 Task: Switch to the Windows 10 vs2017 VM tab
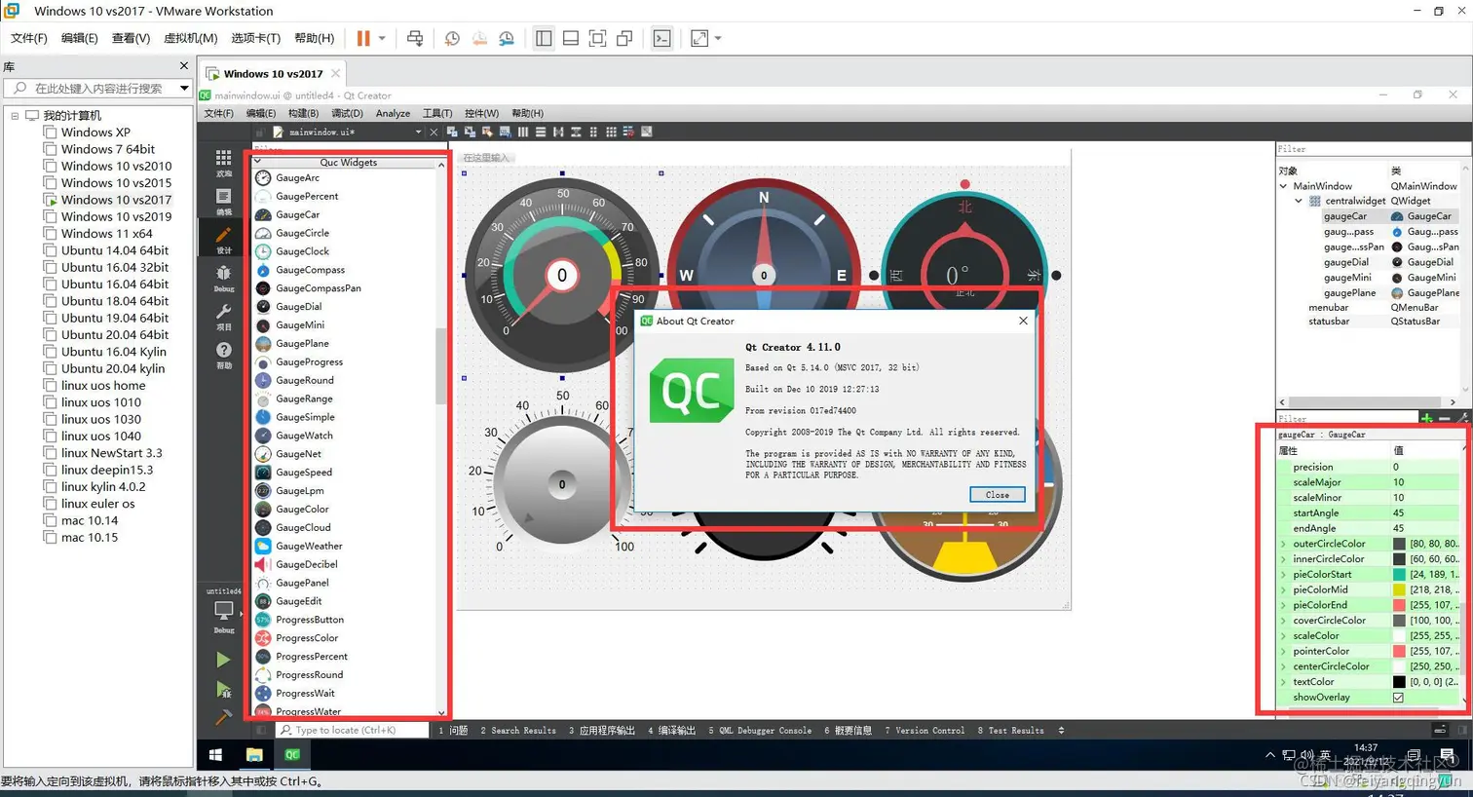273,73
